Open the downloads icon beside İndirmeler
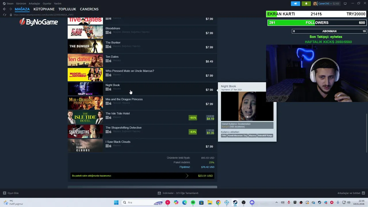This screenshot has width=368, height=207. click(x=159, y=193)
